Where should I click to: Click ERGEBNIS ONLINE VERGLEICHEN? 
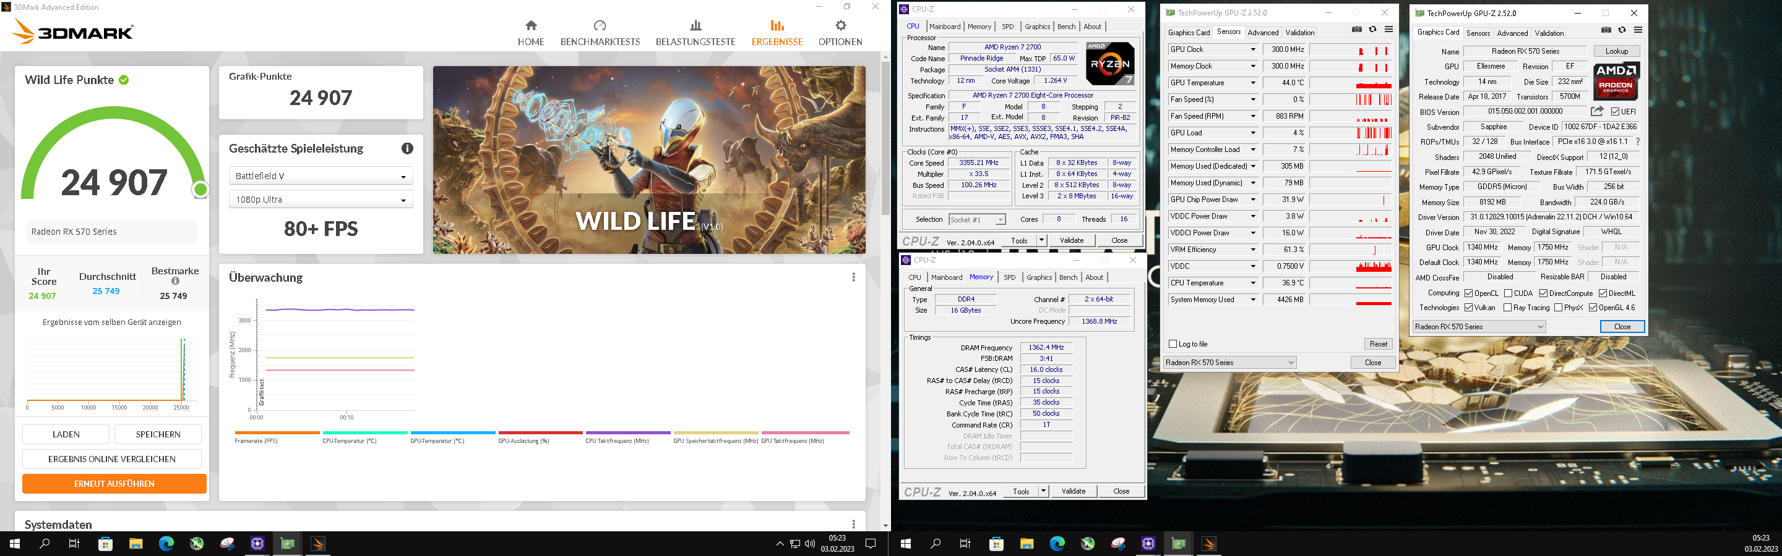pos(112,459)
